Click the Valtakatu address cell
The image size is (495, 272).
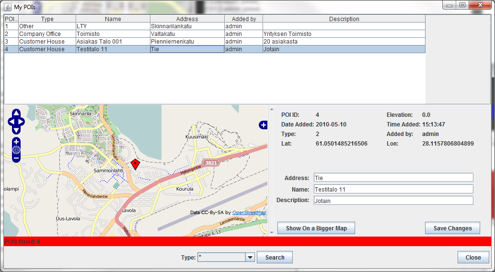click(x=187, y=34)
